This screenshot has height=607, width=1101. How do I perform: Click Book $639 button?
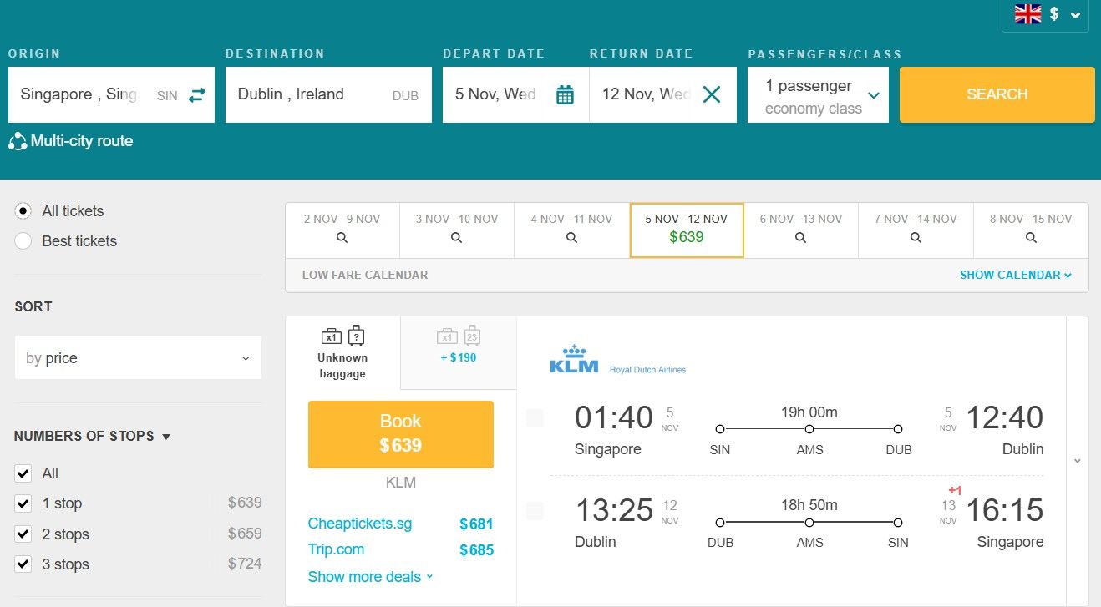pyautogui.click(x=401, y=434)
